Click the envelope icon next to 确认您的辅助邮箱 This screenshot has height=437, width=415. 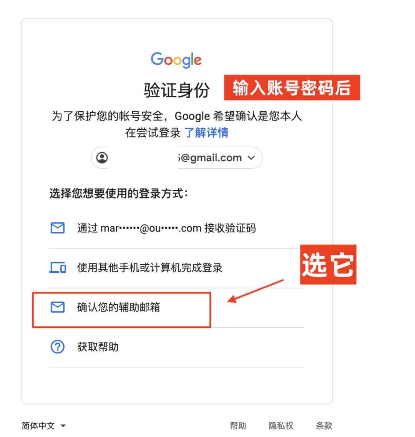point(58,307)
